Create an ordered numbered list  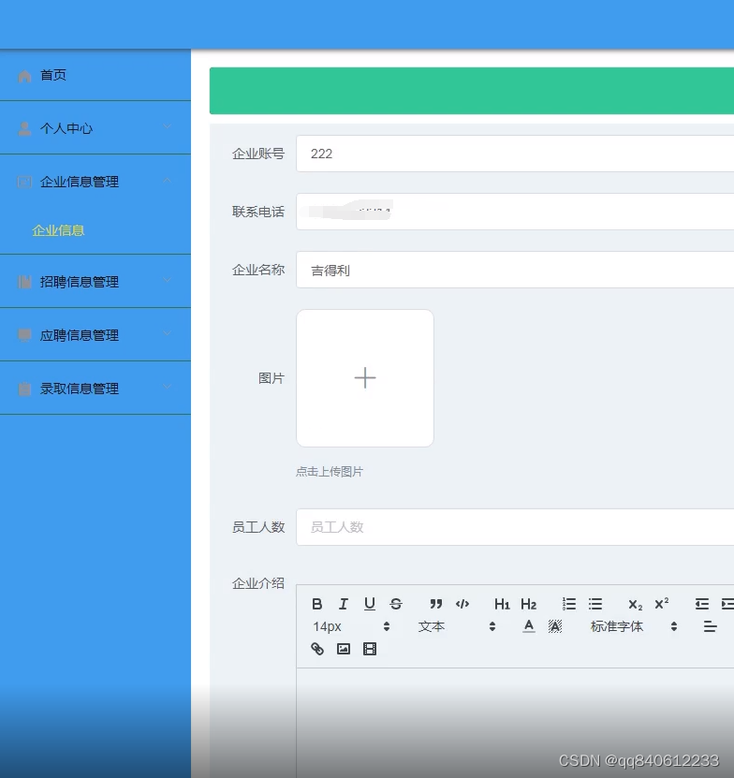(x=568, y=604)
